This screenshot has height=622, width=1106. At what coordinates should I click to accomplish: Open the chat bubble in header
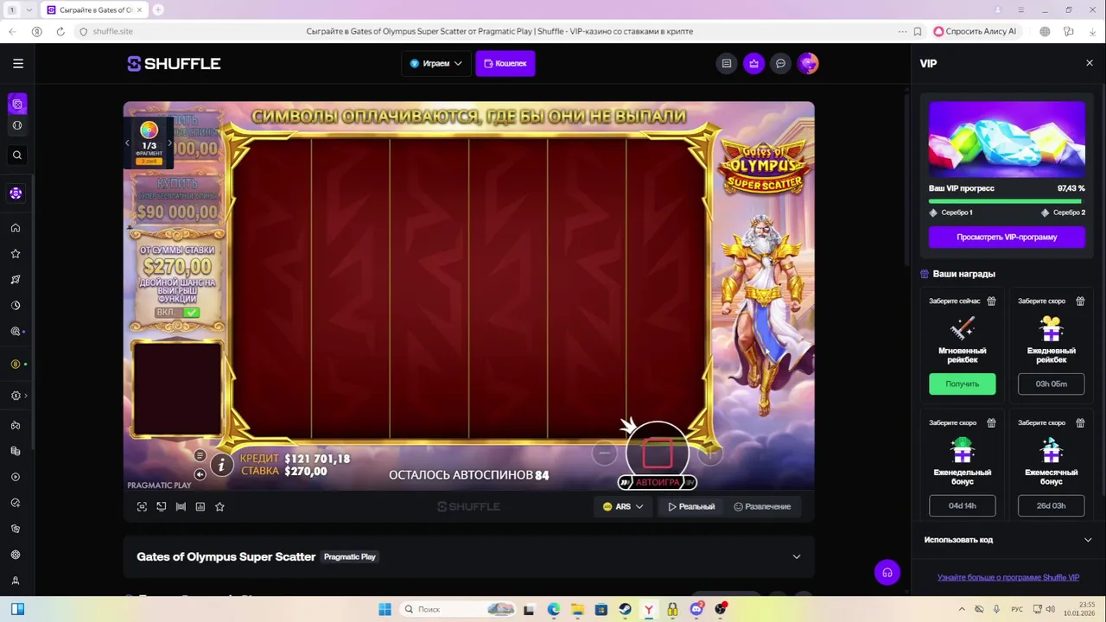[x=781, y=63]
